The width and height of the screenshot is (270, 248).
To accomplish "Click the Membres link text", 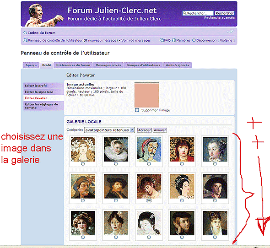I will [x=184, y=40].
